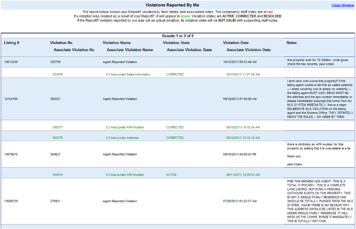Click the Violation State column header
356x229 pixels.
[x=176, y=43]
